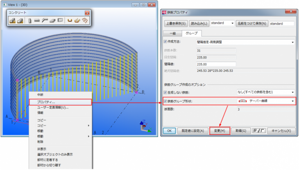This screenshot has width=299, height=170.
Task: Click the 鉄筋本数 field showing 31
Action: (x=216, y=51)
